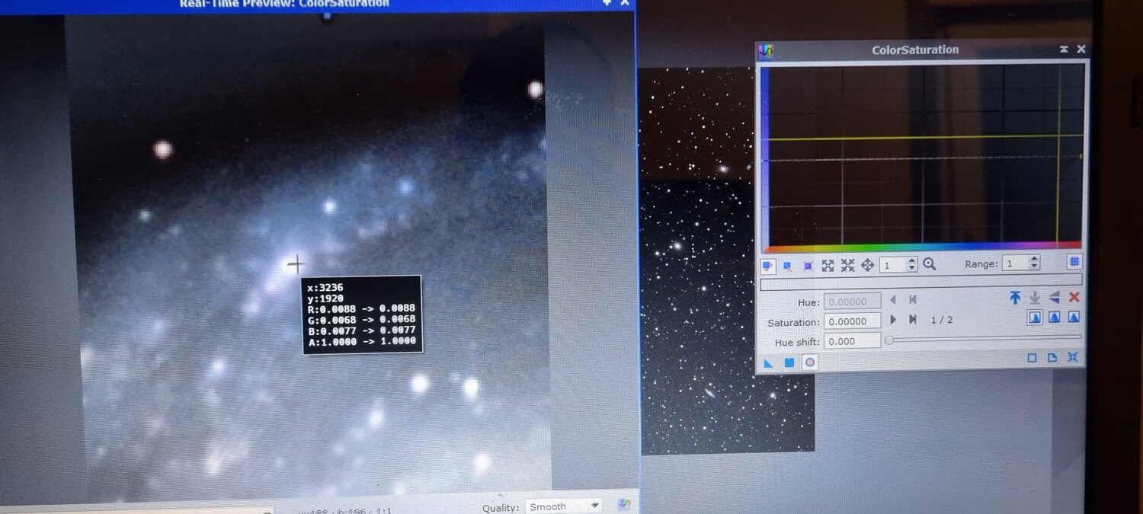
Task: Select the edit point mode icon
Action: pyautogui.click(x=768, y=266)
